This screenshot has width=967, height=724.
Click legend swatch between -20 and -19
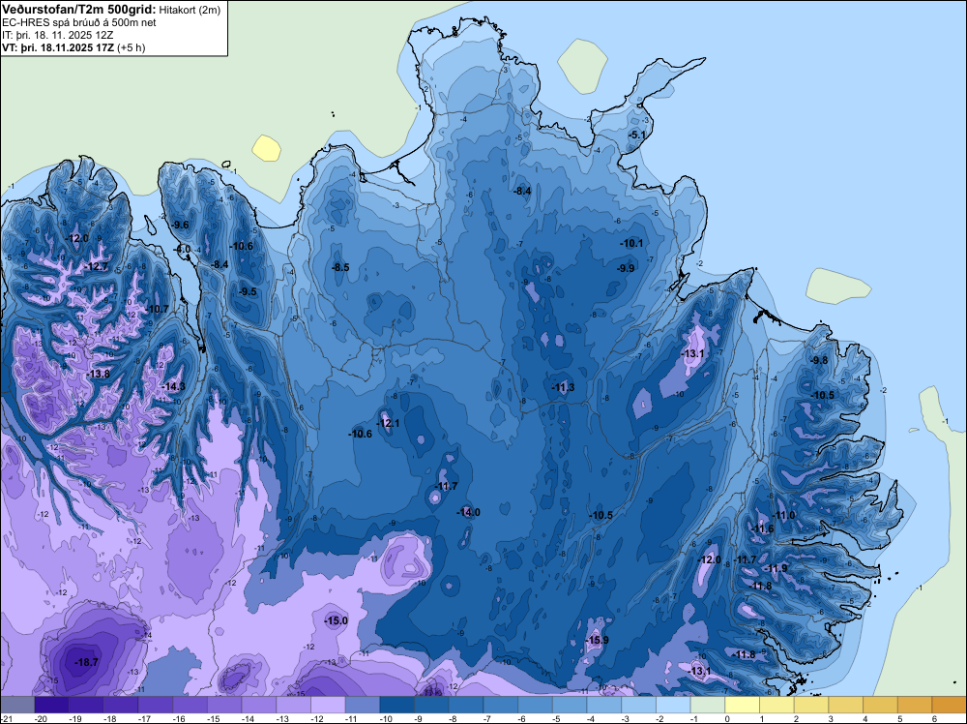click(x=52, y=705)
